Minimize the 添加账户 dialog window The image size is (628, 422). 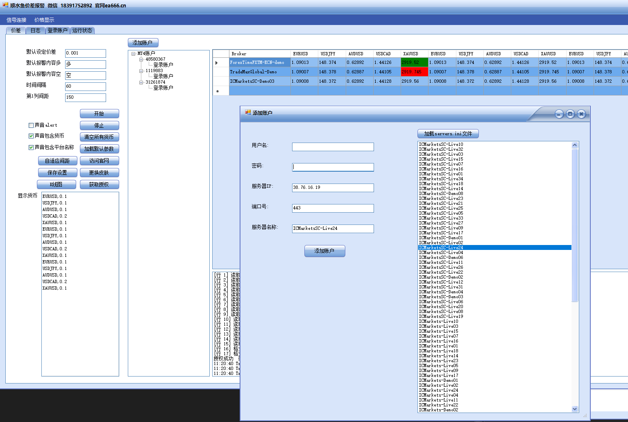[x=559, y=114]
